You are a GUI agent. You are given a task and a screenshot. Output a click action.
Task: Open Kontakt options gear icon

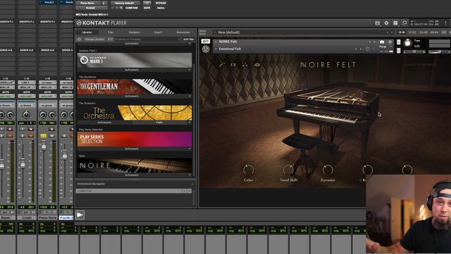[386, 23]
